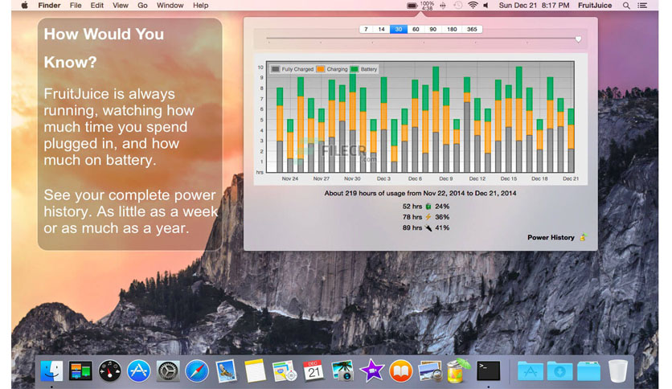Open the Go menu
The width and height of the screenshot is (672, 389).
click(x=143, y=6)
